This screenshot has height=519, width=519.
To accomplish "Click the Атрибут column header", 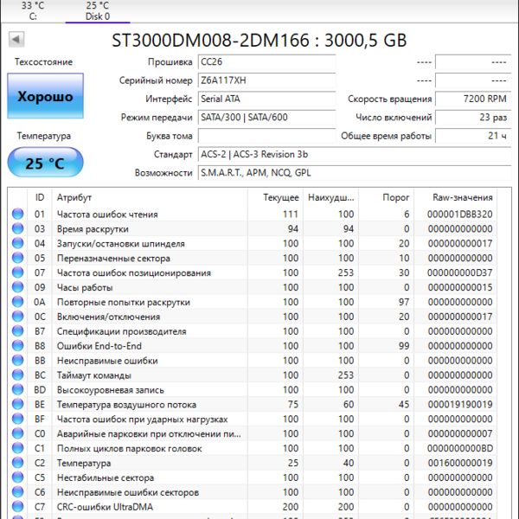I will (x=150, y=197).
